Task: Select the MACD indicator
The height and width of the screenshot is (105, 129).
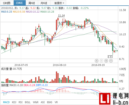Action: [6, 102]
